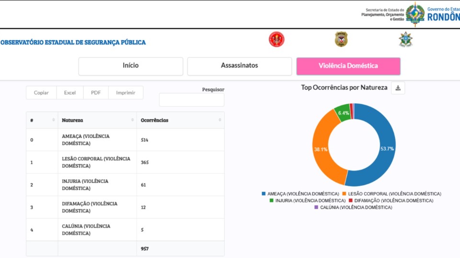Focus the Pesquisar search field

[x=191, y=100]
